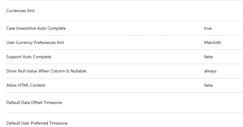This screenshot has height=127, width=243.
Task: Select the Default Data Offset Timezone label
Action: [34, 103]
